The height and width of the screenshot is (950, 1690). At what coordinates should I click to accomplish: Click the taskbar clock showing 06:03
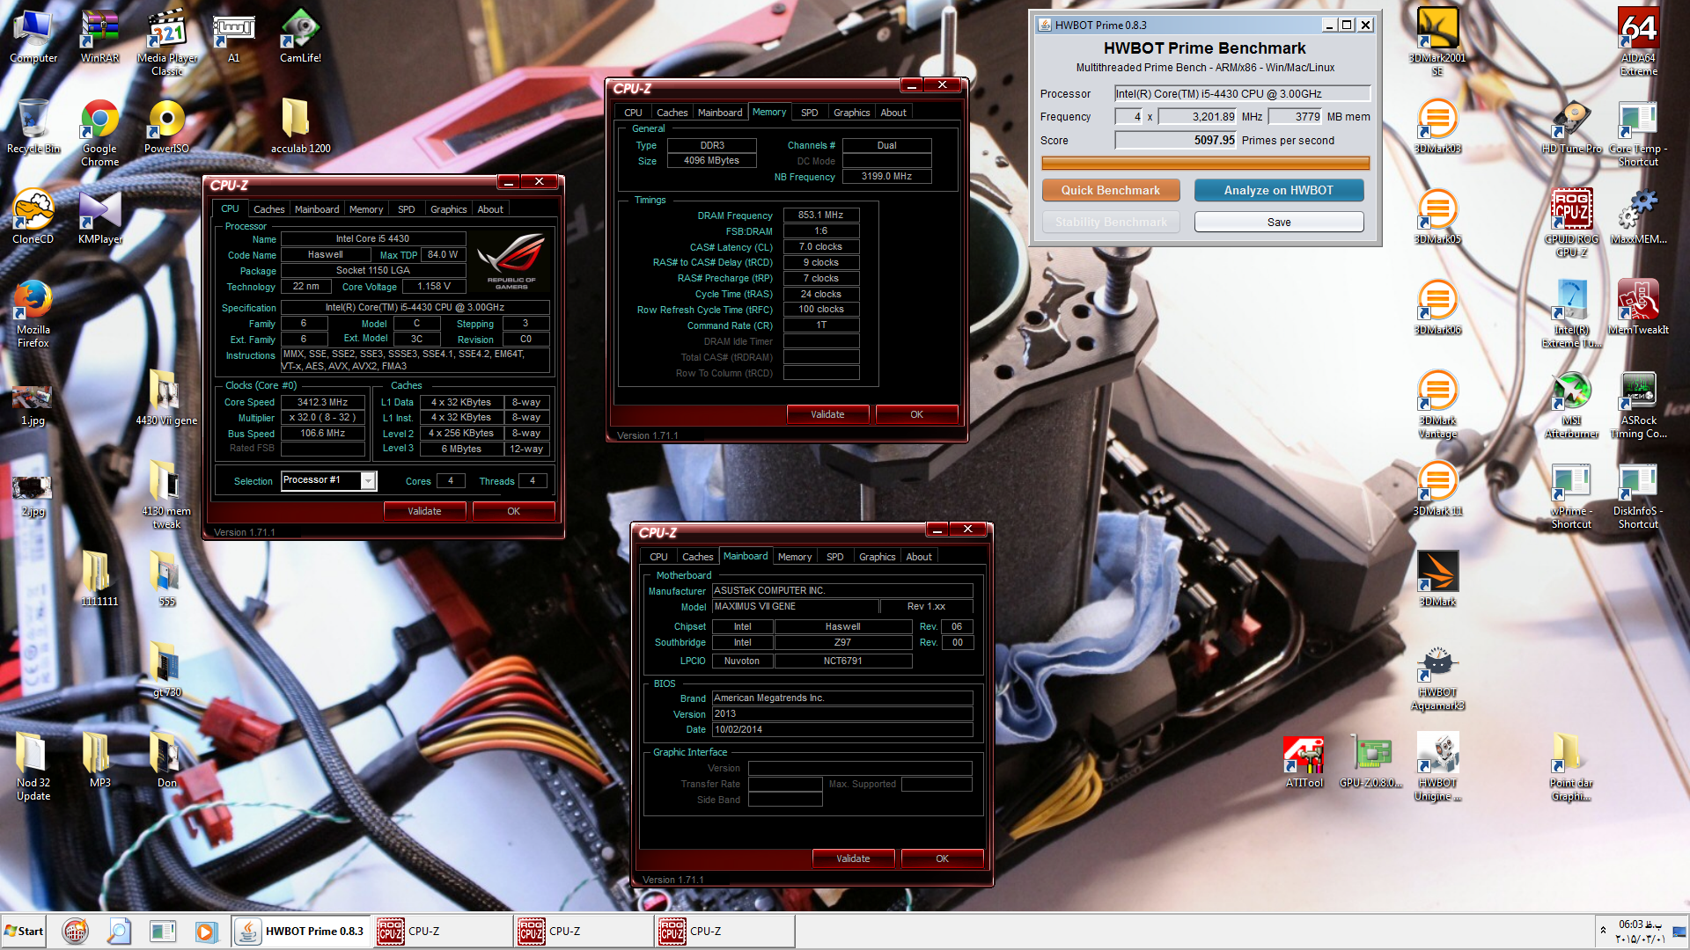point(1640,932)
